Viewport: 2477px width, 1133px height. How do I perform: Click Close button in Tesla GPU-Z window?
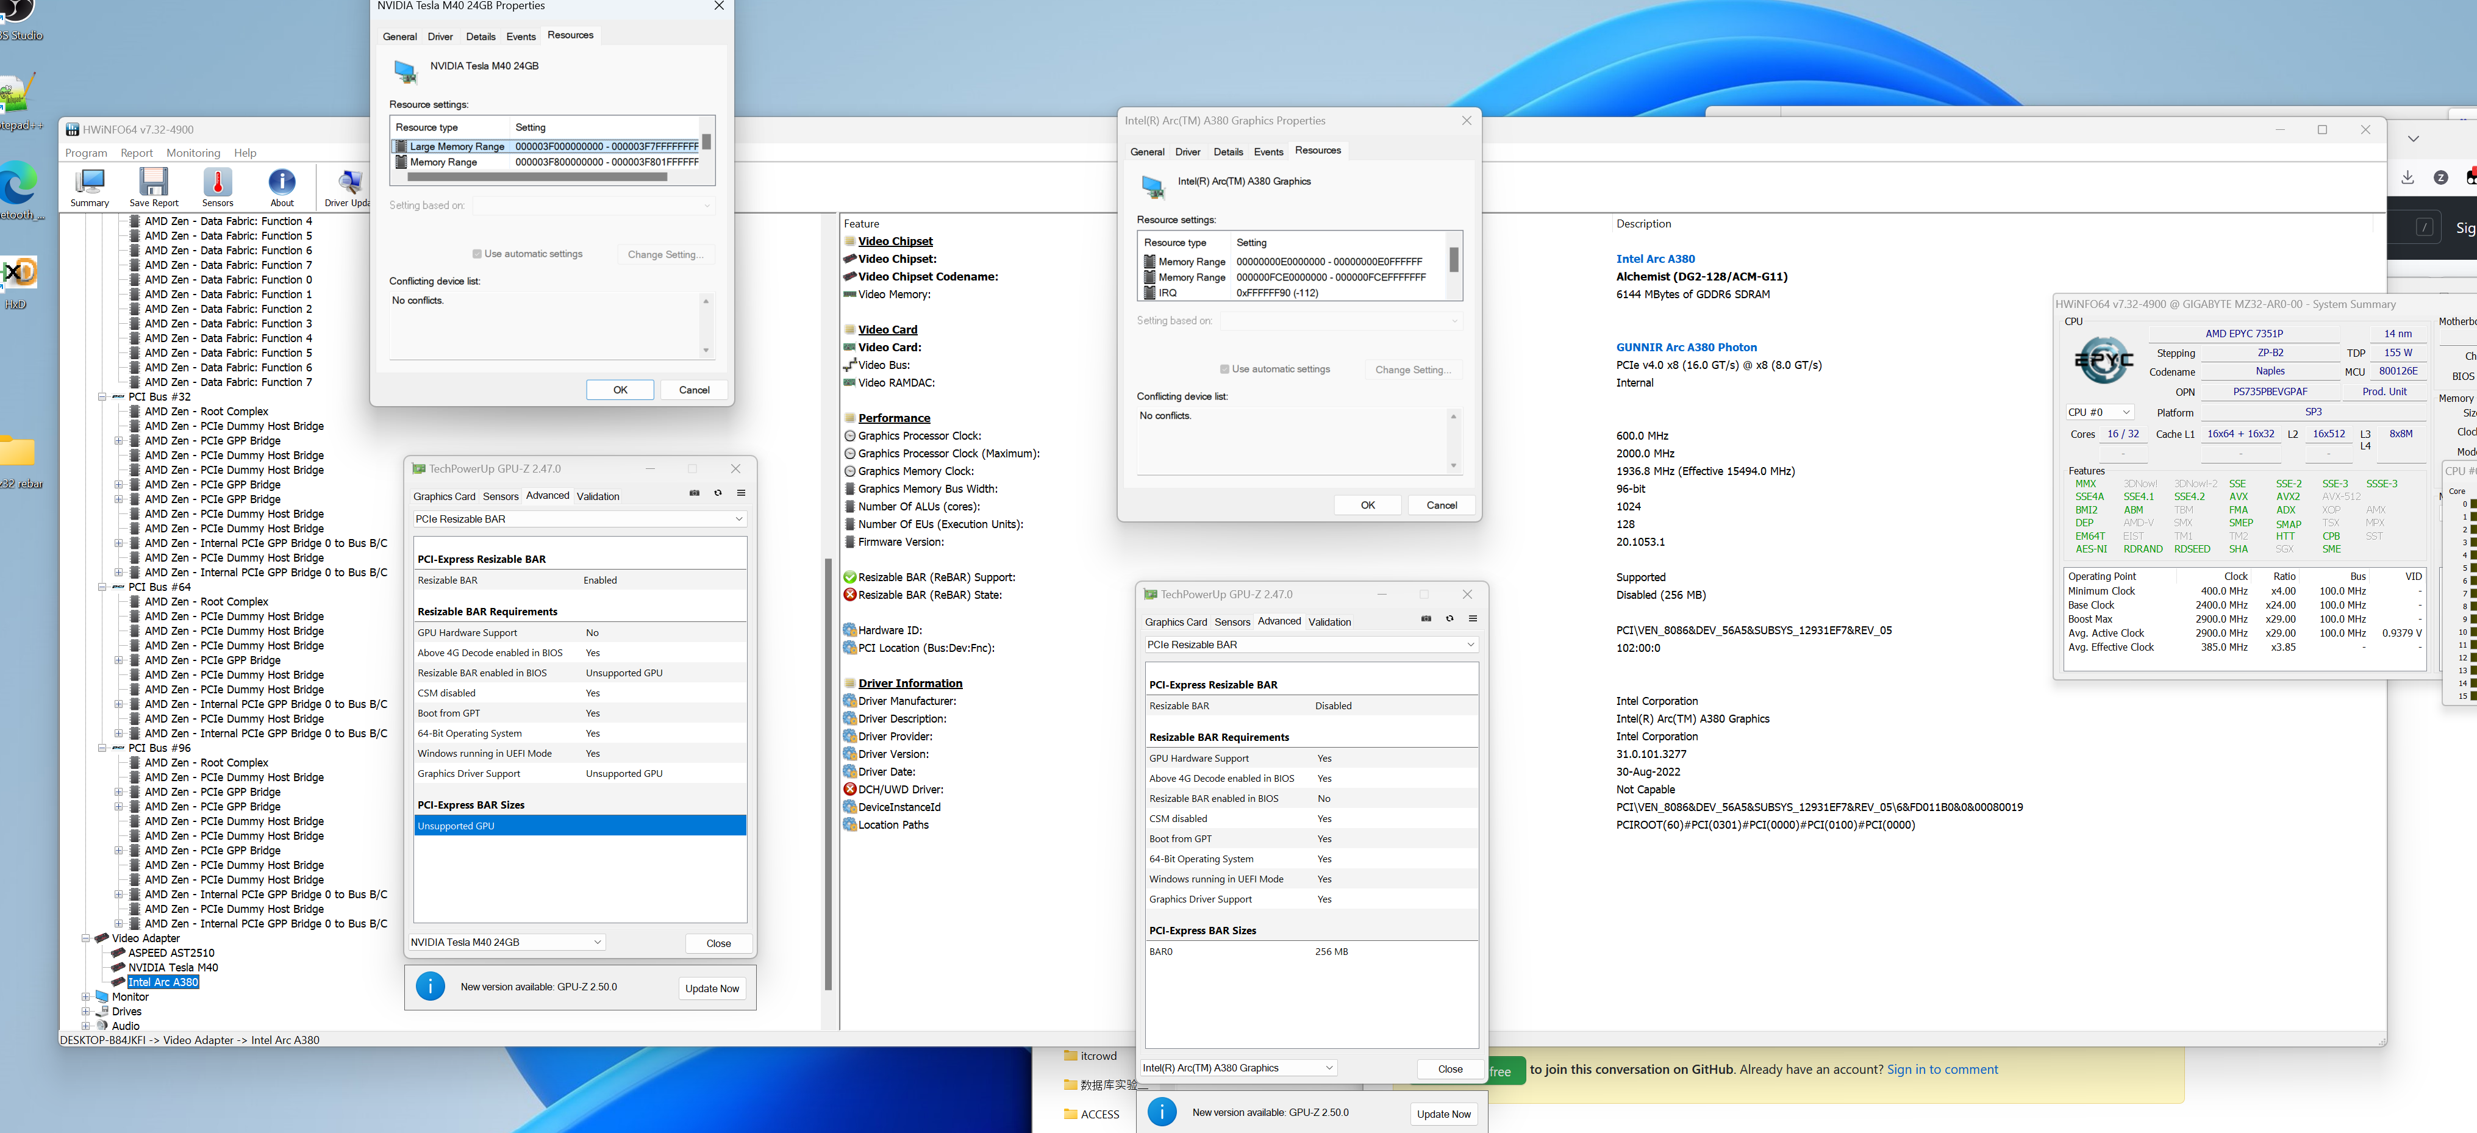tap(718, 943)
